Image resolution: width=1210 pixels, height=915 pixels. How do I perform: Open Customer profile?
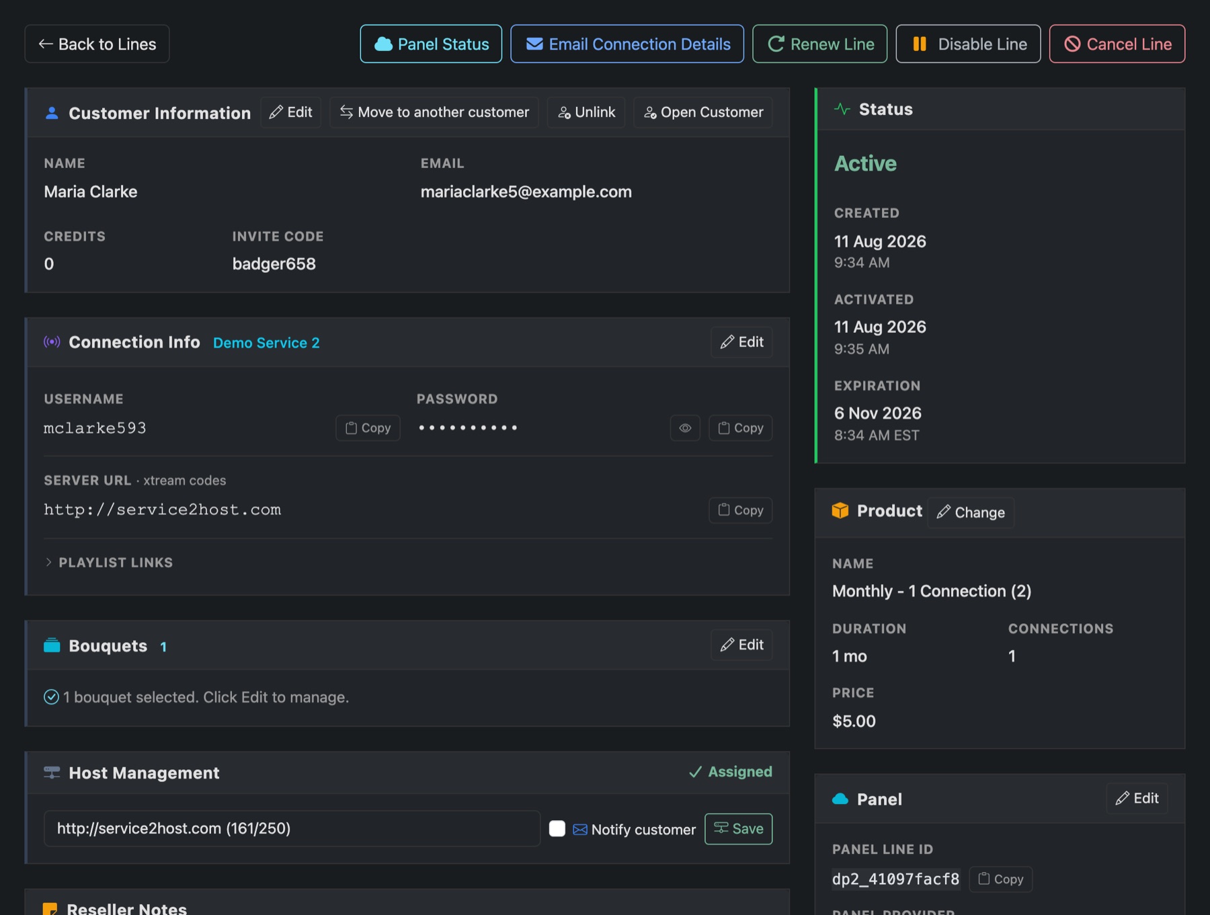(x=703, y=112)
